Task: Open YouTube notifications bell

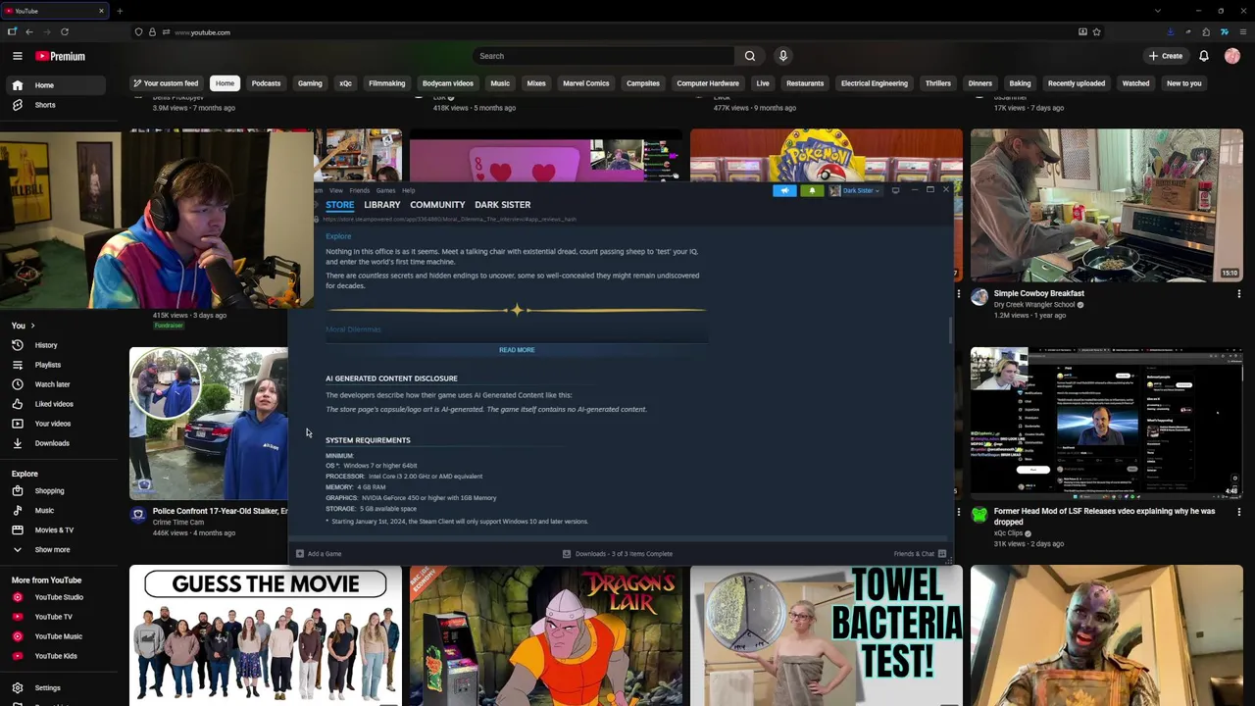Action: coord(1204,56)
